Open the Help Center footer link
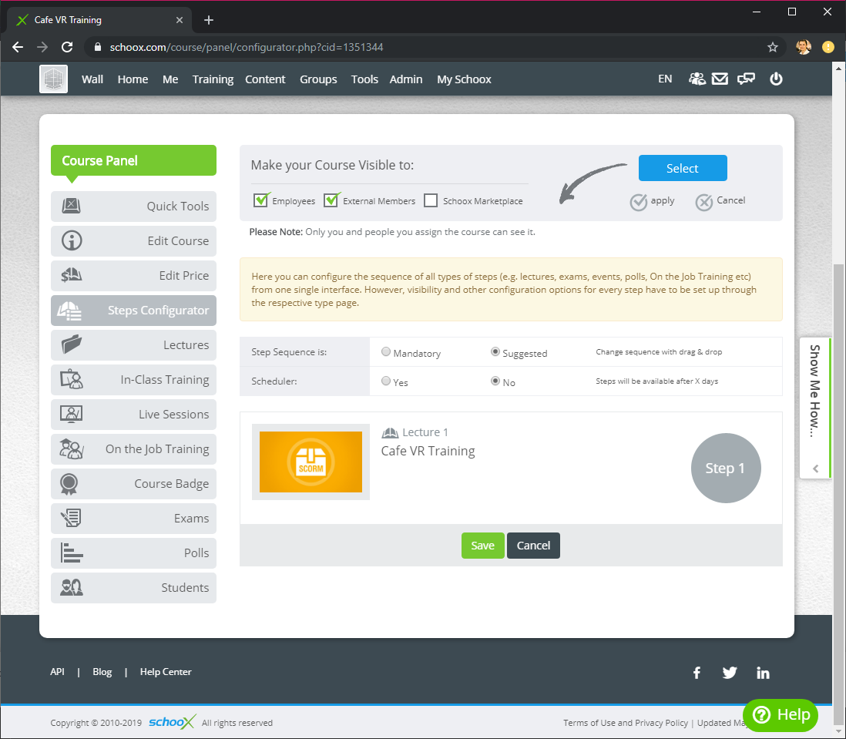 tap(166, 672)
